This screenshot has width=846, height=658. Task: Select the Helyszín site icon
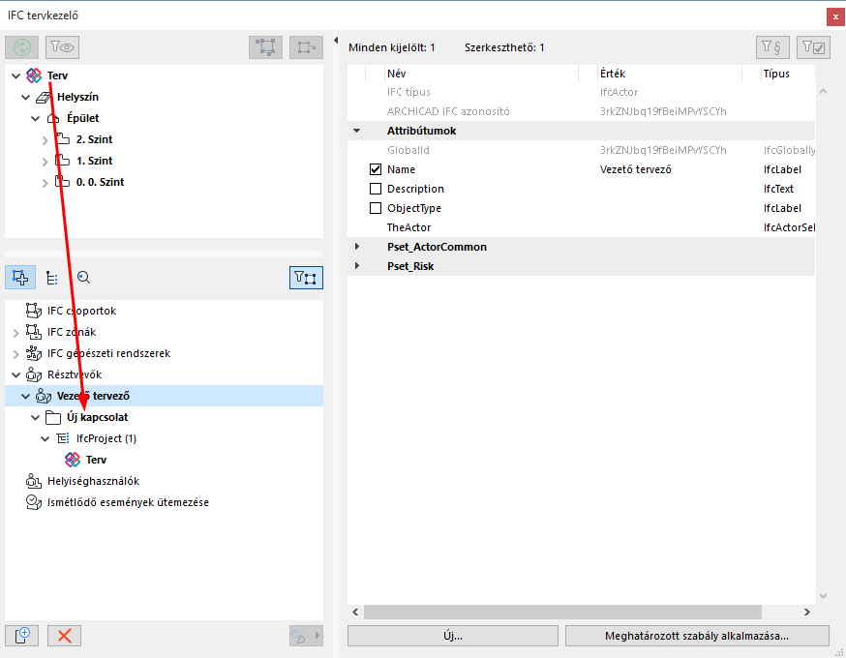point(44,97)
